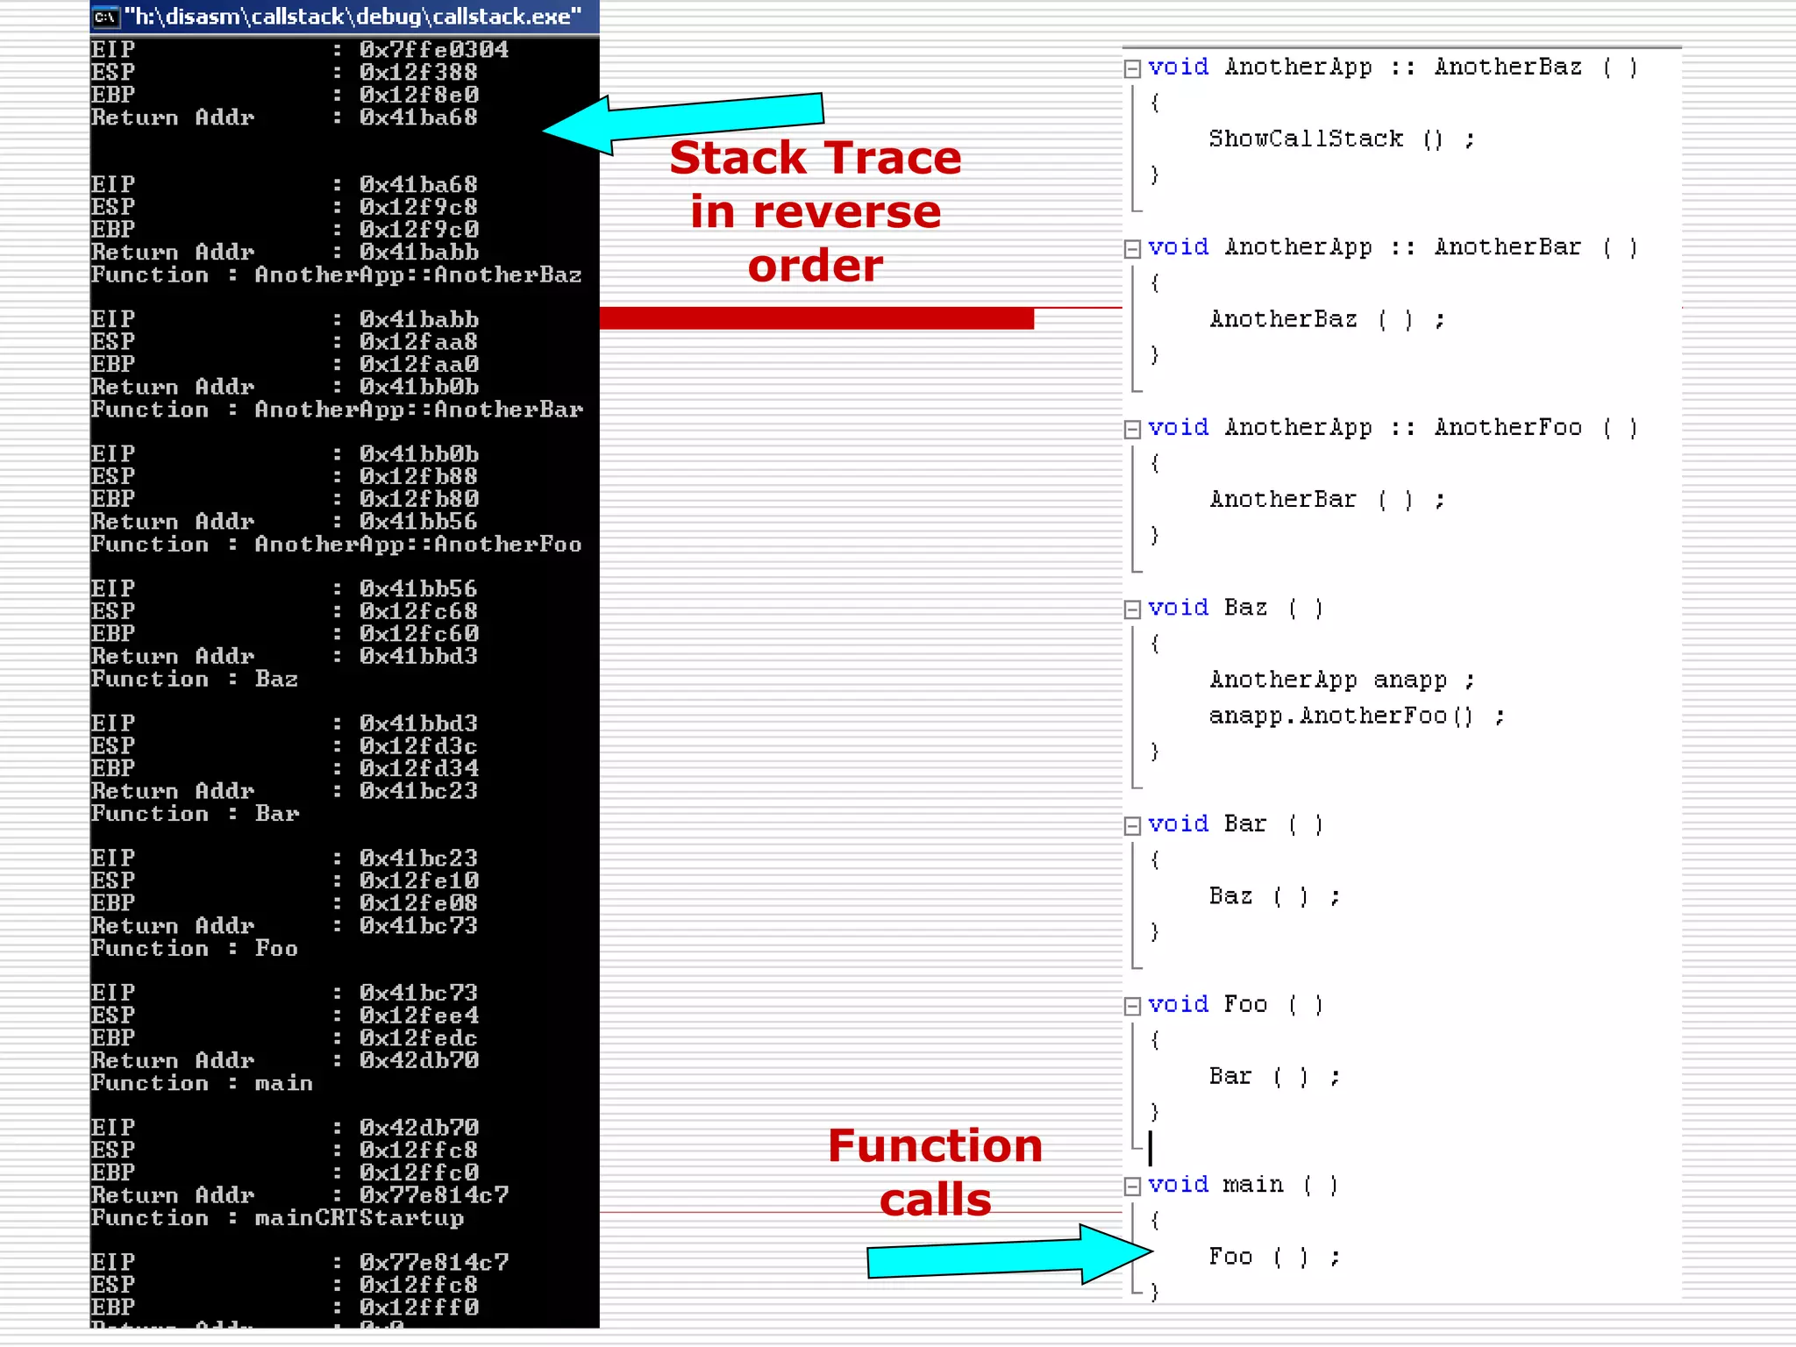Click the EBP value 0x12faa0

tap(419, 365)
